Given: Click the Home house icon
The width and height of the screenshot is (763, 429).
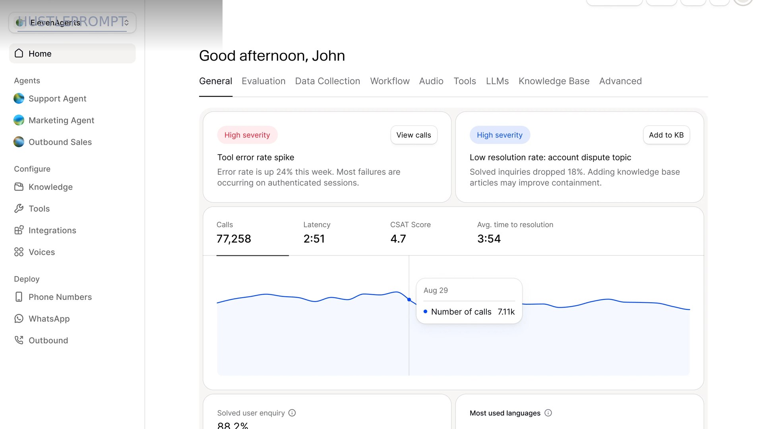Looking at the screenshot, I should point(19,53).
